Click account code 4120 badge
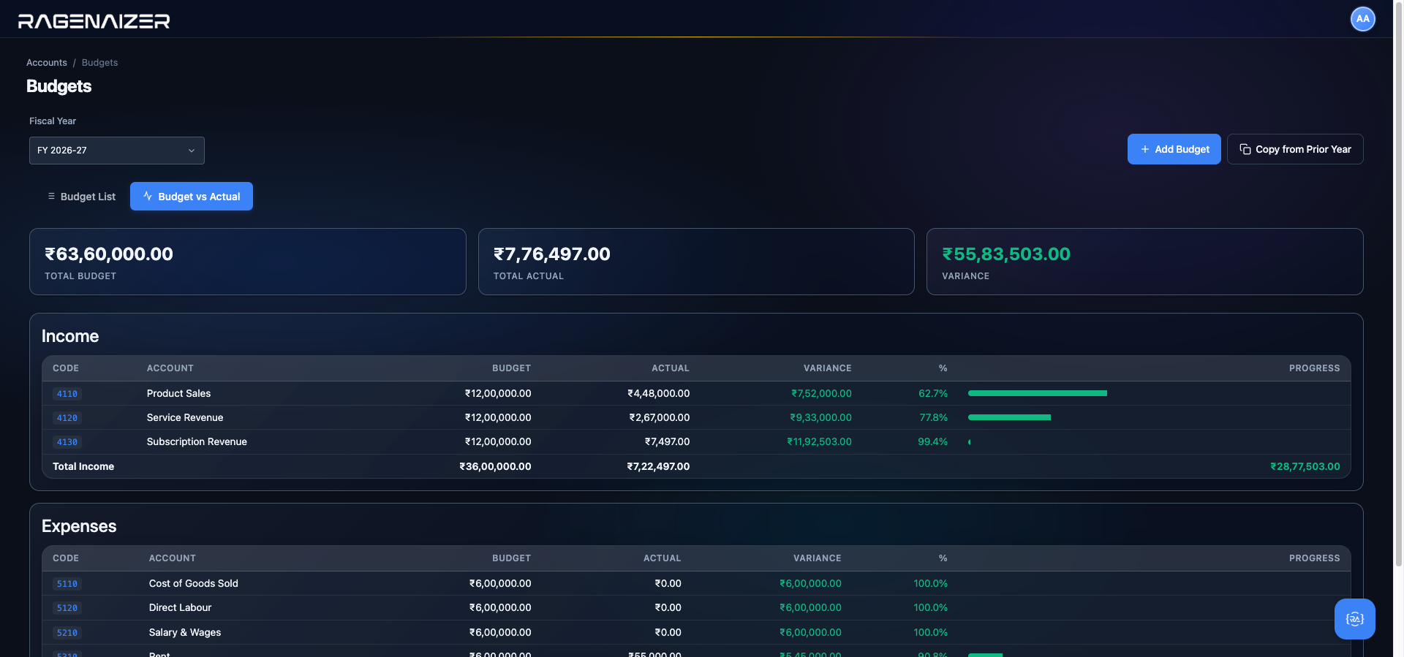Screen dimensions: 1404x657 67,418
